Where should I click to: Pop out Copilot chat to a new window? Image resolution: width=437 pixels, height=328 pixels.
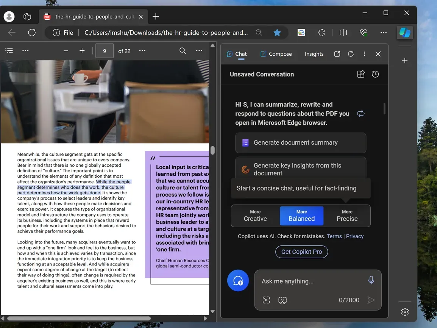tap(337, 54)
